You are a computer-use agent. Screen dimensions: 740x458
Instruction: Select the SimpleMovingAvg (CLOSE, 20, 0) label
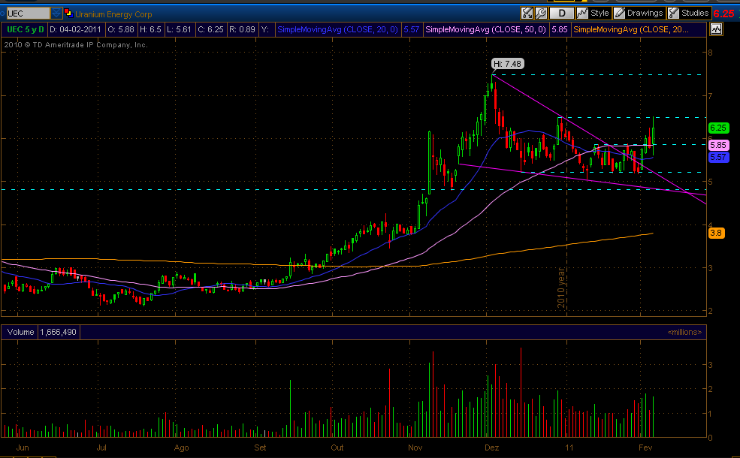337,29
